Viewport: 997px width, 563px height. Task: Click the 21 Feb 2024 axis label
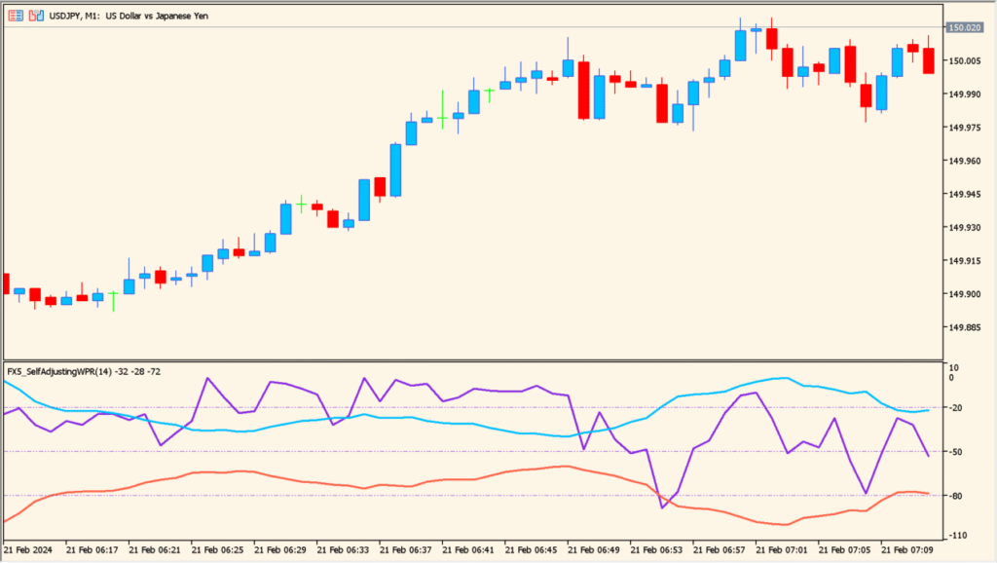point(30,549)
